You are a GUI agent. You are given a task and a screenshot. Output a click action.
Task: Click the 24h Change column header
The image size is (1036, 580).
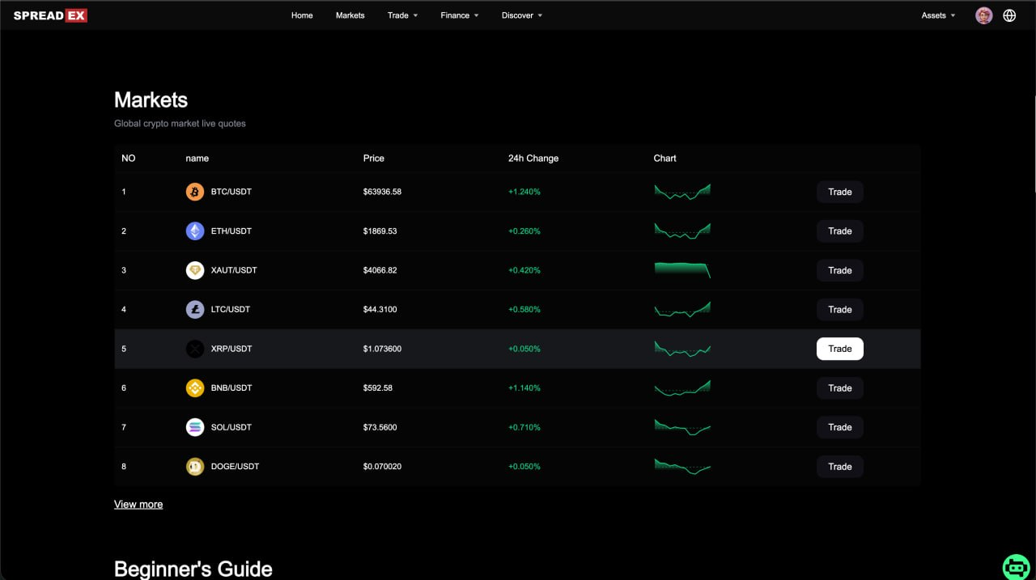point(533,159)
